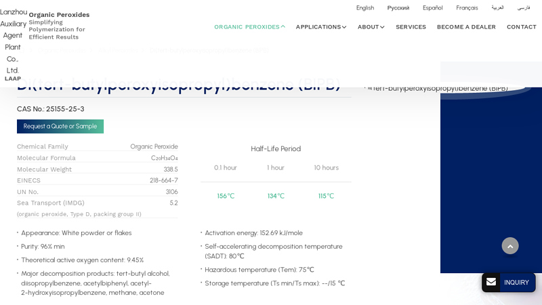This screenshot has height=305, width=542.
Task: Click the dark blue product image panel
Action: tap(491, 180)
